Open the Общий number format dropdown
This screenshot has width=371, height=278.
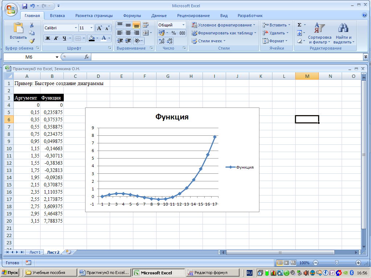(x=183, y=25)
